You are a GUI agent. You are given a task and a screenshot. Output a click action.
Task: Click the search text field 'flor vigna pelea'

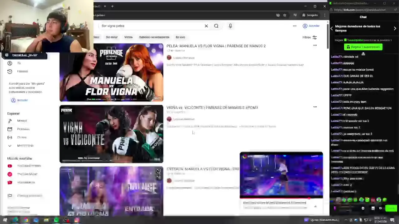coord(151,26)
